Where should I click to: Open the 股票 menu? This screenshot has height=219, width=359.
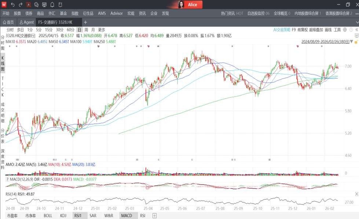pyautogui.click(x=17, y=14)
